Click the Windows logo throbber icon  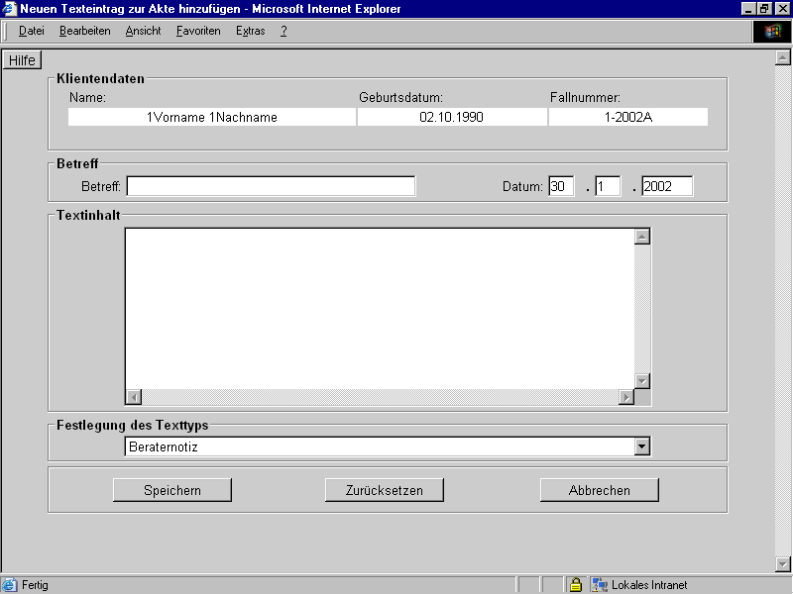click(x=772, y=31)
